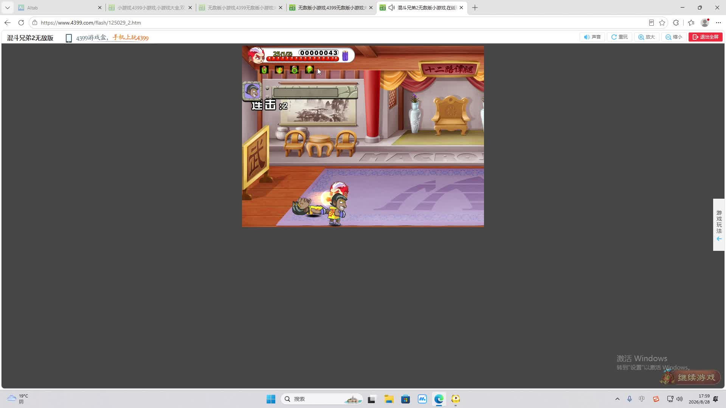Expand the hidden tray icons chevron
This screenshot has width=726, height=408.
pos(617,399)
